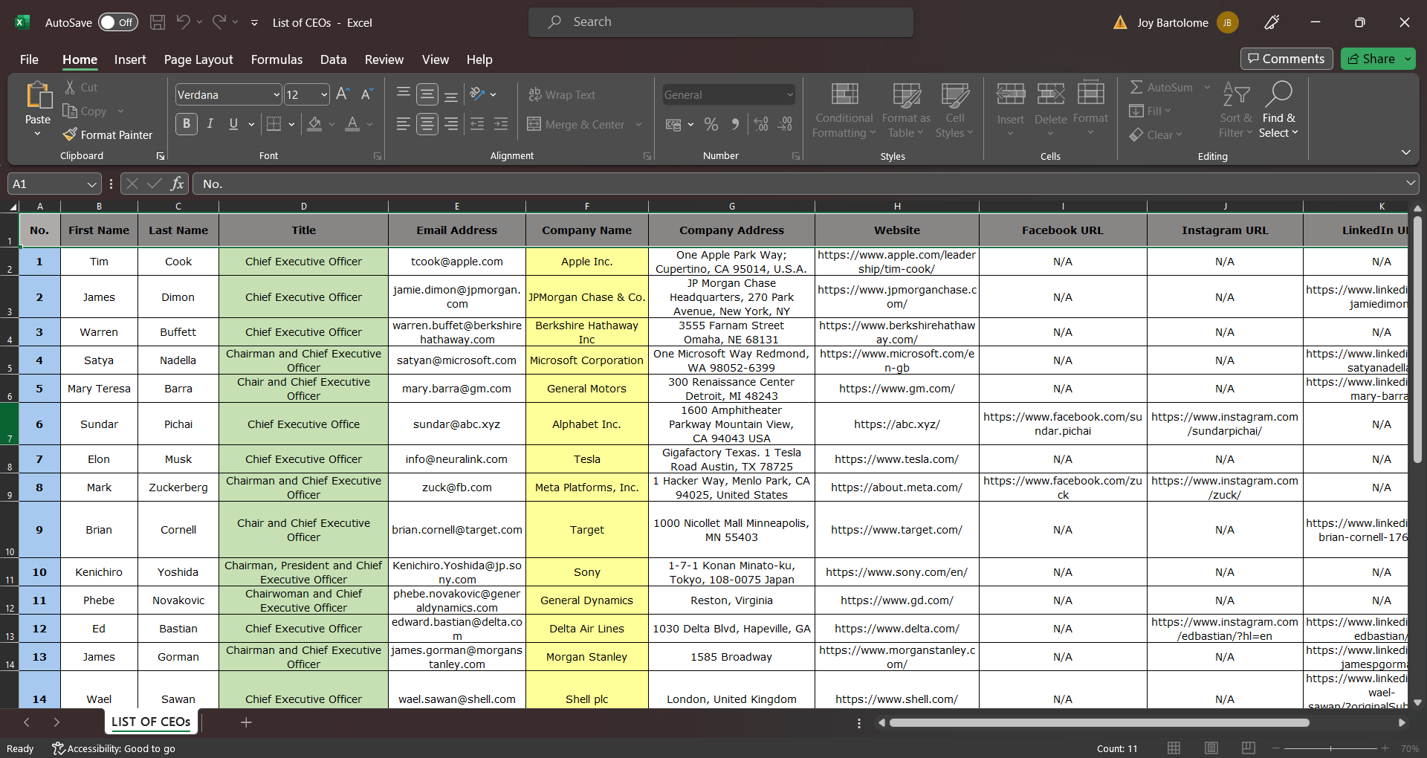Click the Fill Color bucket swatch
This screenshot has height=758, width=1427.
(x=315, y=124)
